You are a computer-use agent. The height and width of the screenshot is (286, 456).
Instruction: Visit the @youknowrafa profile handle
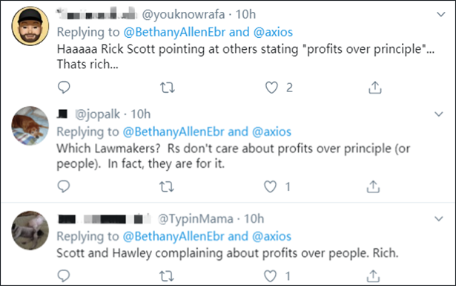point(183,14)
